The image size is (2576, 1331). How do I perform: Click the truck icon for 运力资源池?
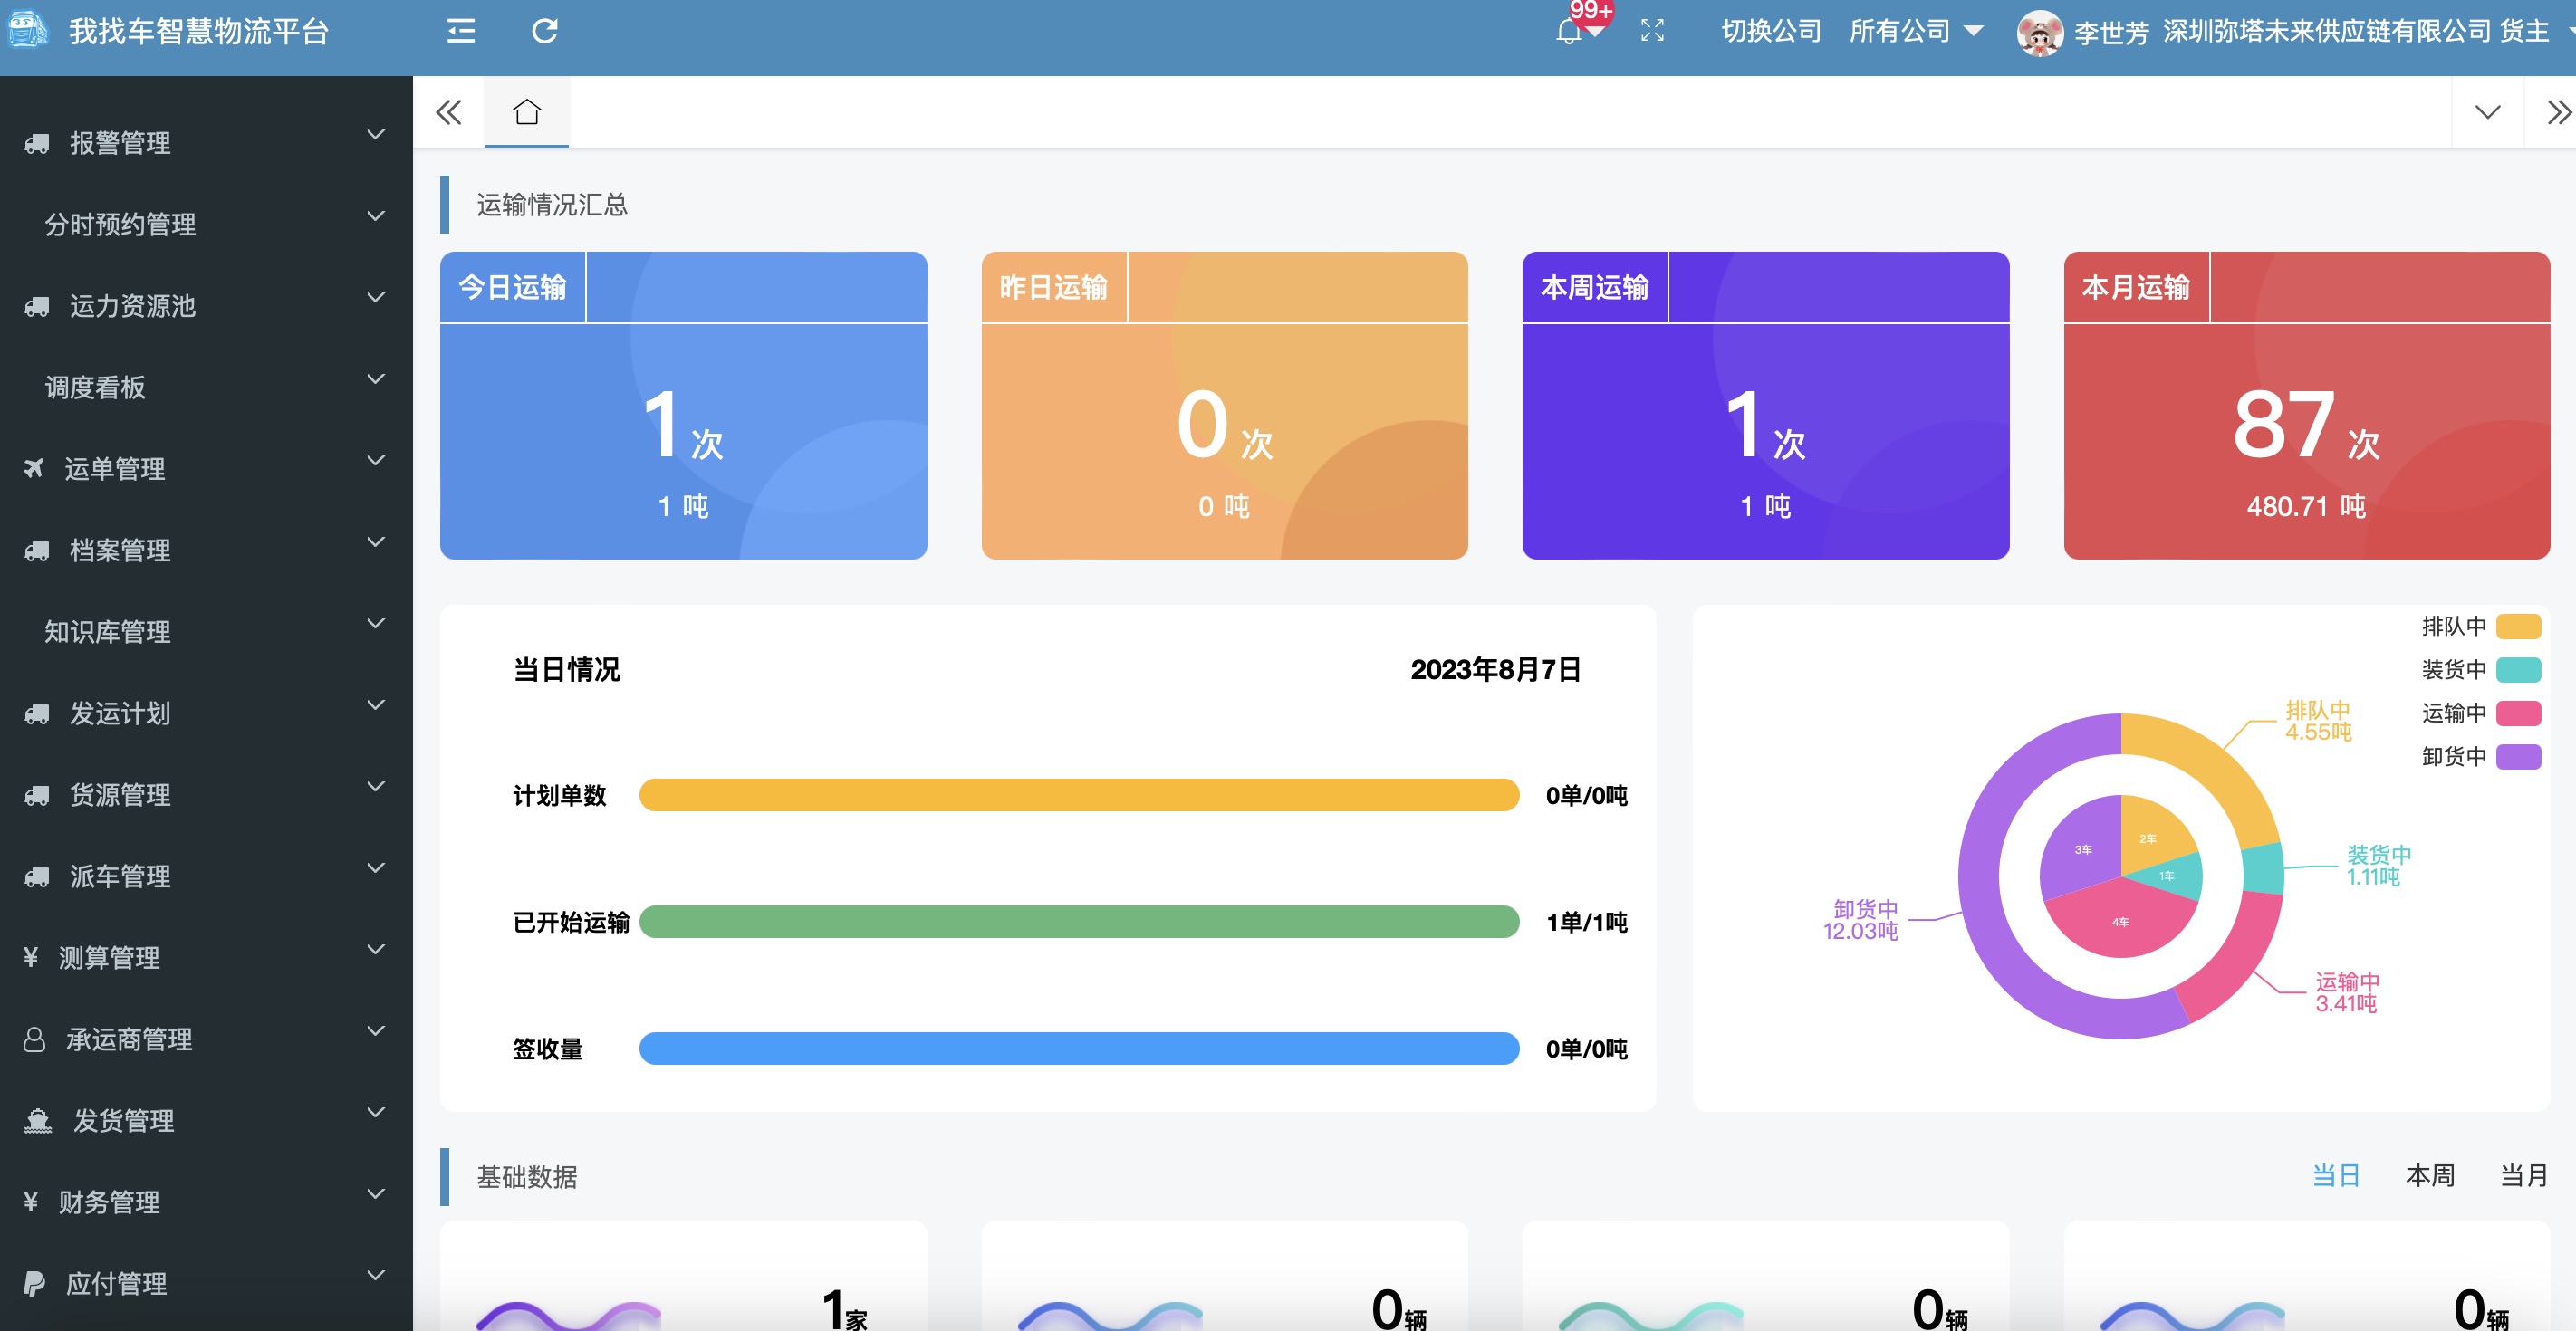click(37, 306)
